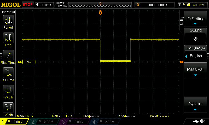
Task: Select the Freq measurement icon
Action: coord(8,38)
